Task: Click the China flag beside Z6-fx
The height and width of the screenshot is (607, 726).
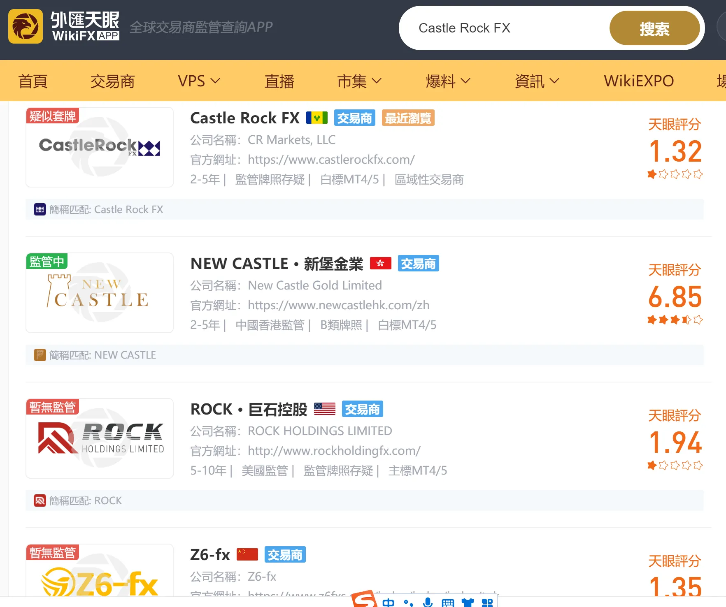Action: (x=247, y=554)
